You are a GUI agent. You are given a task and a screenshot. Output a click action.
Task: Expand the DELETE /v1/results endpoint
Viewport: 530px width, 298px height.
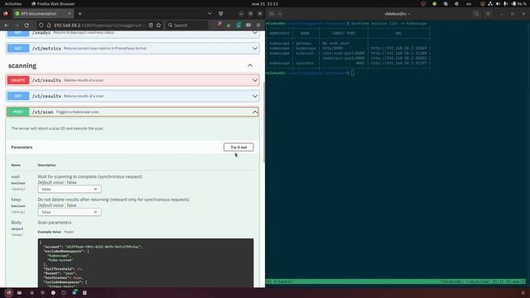[x=132, y=80]
